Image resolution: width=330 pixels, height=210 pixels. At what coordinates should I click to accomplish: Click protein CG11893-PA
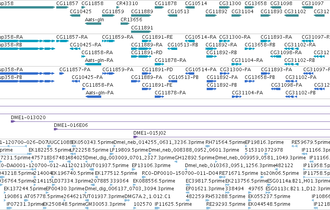coord(276,70)
